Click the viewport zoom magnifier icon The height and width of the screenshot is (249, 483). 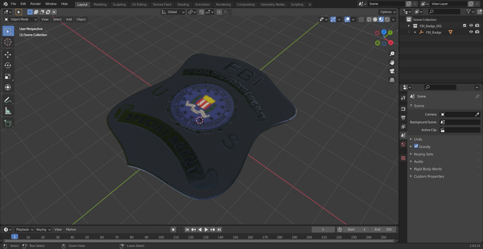[392, 54]
